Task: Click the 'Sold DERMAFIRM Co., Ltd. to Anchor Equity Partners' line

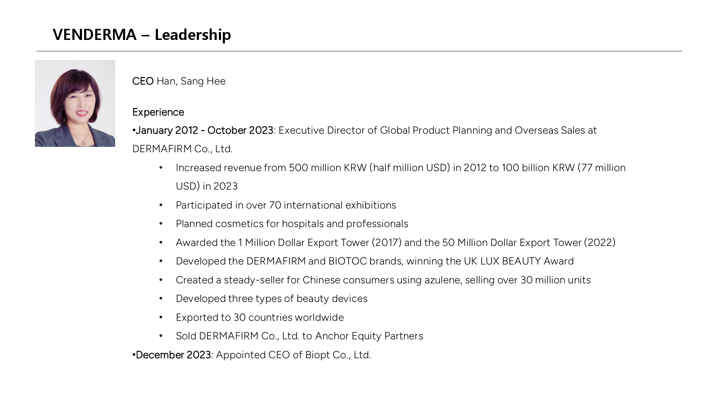Action: [x=299, y=336]
